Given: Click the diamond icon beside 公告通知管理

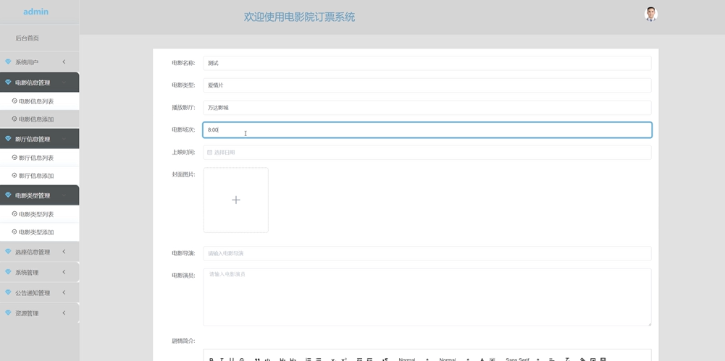Looking at the screenshot, I should coord(8,292).
